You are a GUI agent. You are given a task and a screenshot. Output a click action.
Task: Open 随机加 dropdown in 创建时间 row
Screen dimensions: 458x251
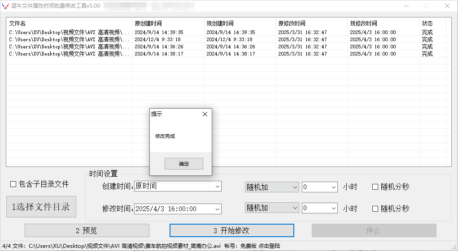(272, 187)
